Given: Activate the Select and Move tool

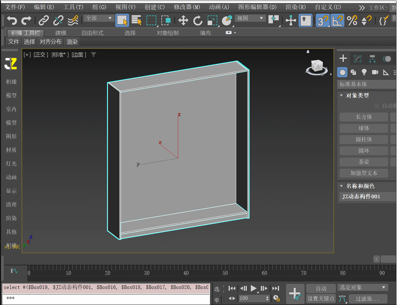Looking at the screenshot, I should click(183, 20).
